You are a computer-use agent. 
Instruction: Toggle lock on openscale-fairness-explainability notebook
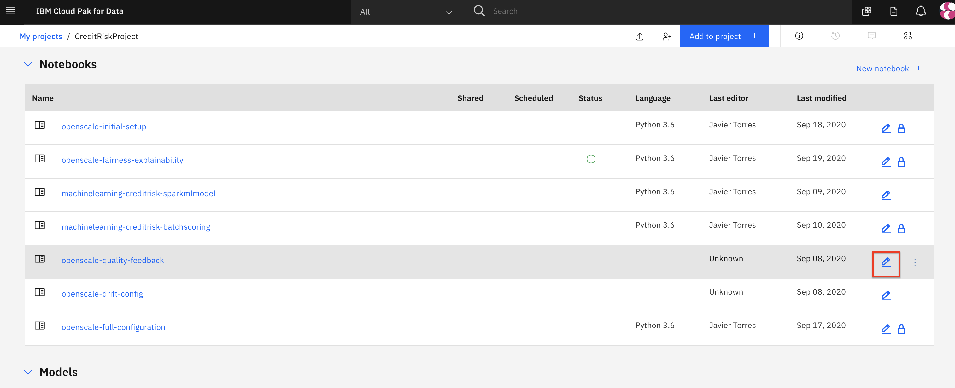pos(901,162)
